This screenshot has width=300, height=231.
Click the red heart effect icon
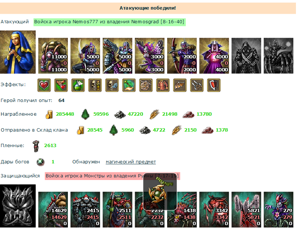click(x=44, y=85)
